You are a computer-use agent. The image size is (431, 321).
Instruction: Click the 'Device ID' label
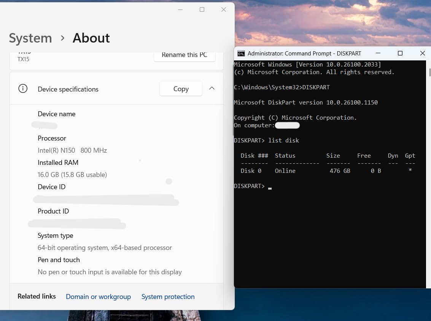pyautogui.click(x=52, y=187)
